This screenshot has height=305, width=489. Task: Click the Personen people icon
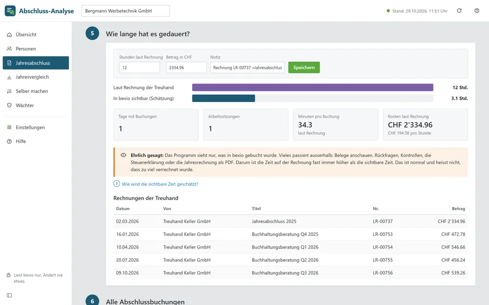tap(9, 49)
